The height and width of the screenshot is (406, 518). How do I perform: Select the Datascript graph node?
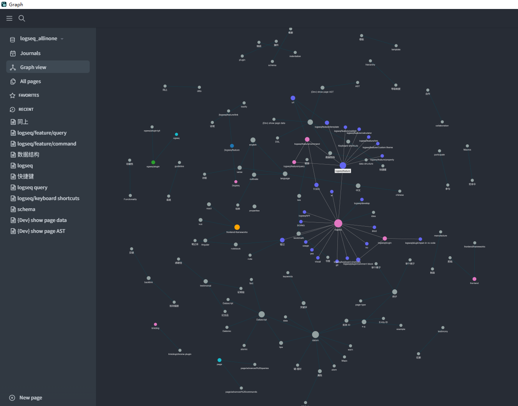click(262, 314)
